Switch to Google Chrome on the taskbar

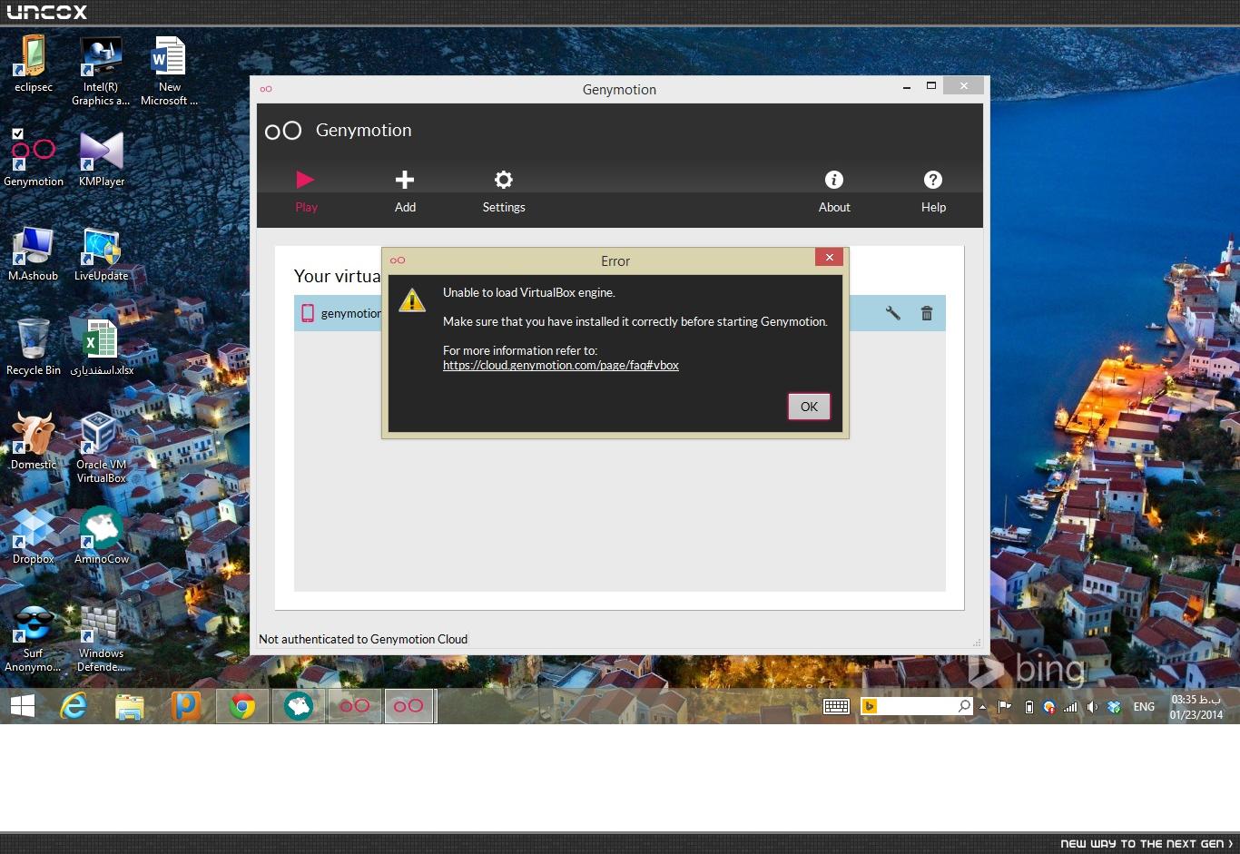pyautogui.click(x=242, y=706)
